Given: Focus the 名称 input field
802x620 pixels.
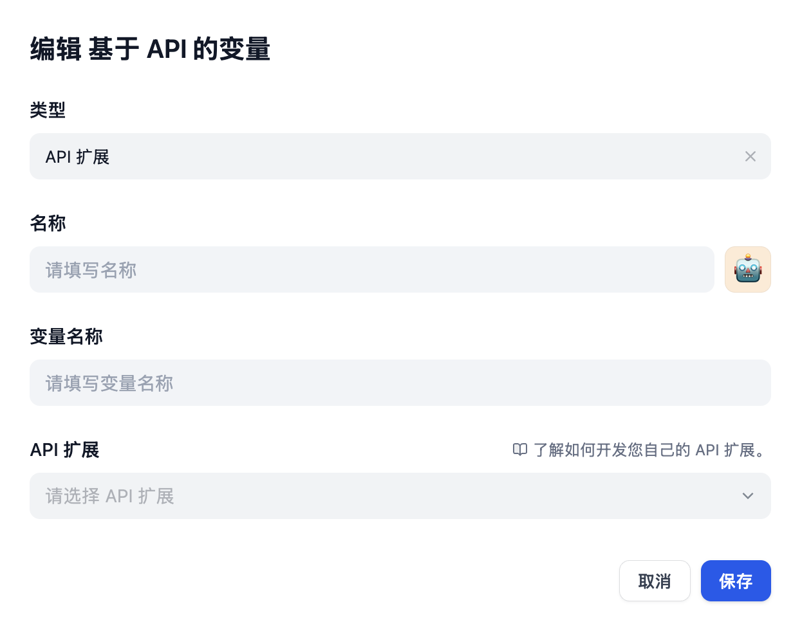Looking at the screenshot, I should pyautogui.click(x=371, y=269).
